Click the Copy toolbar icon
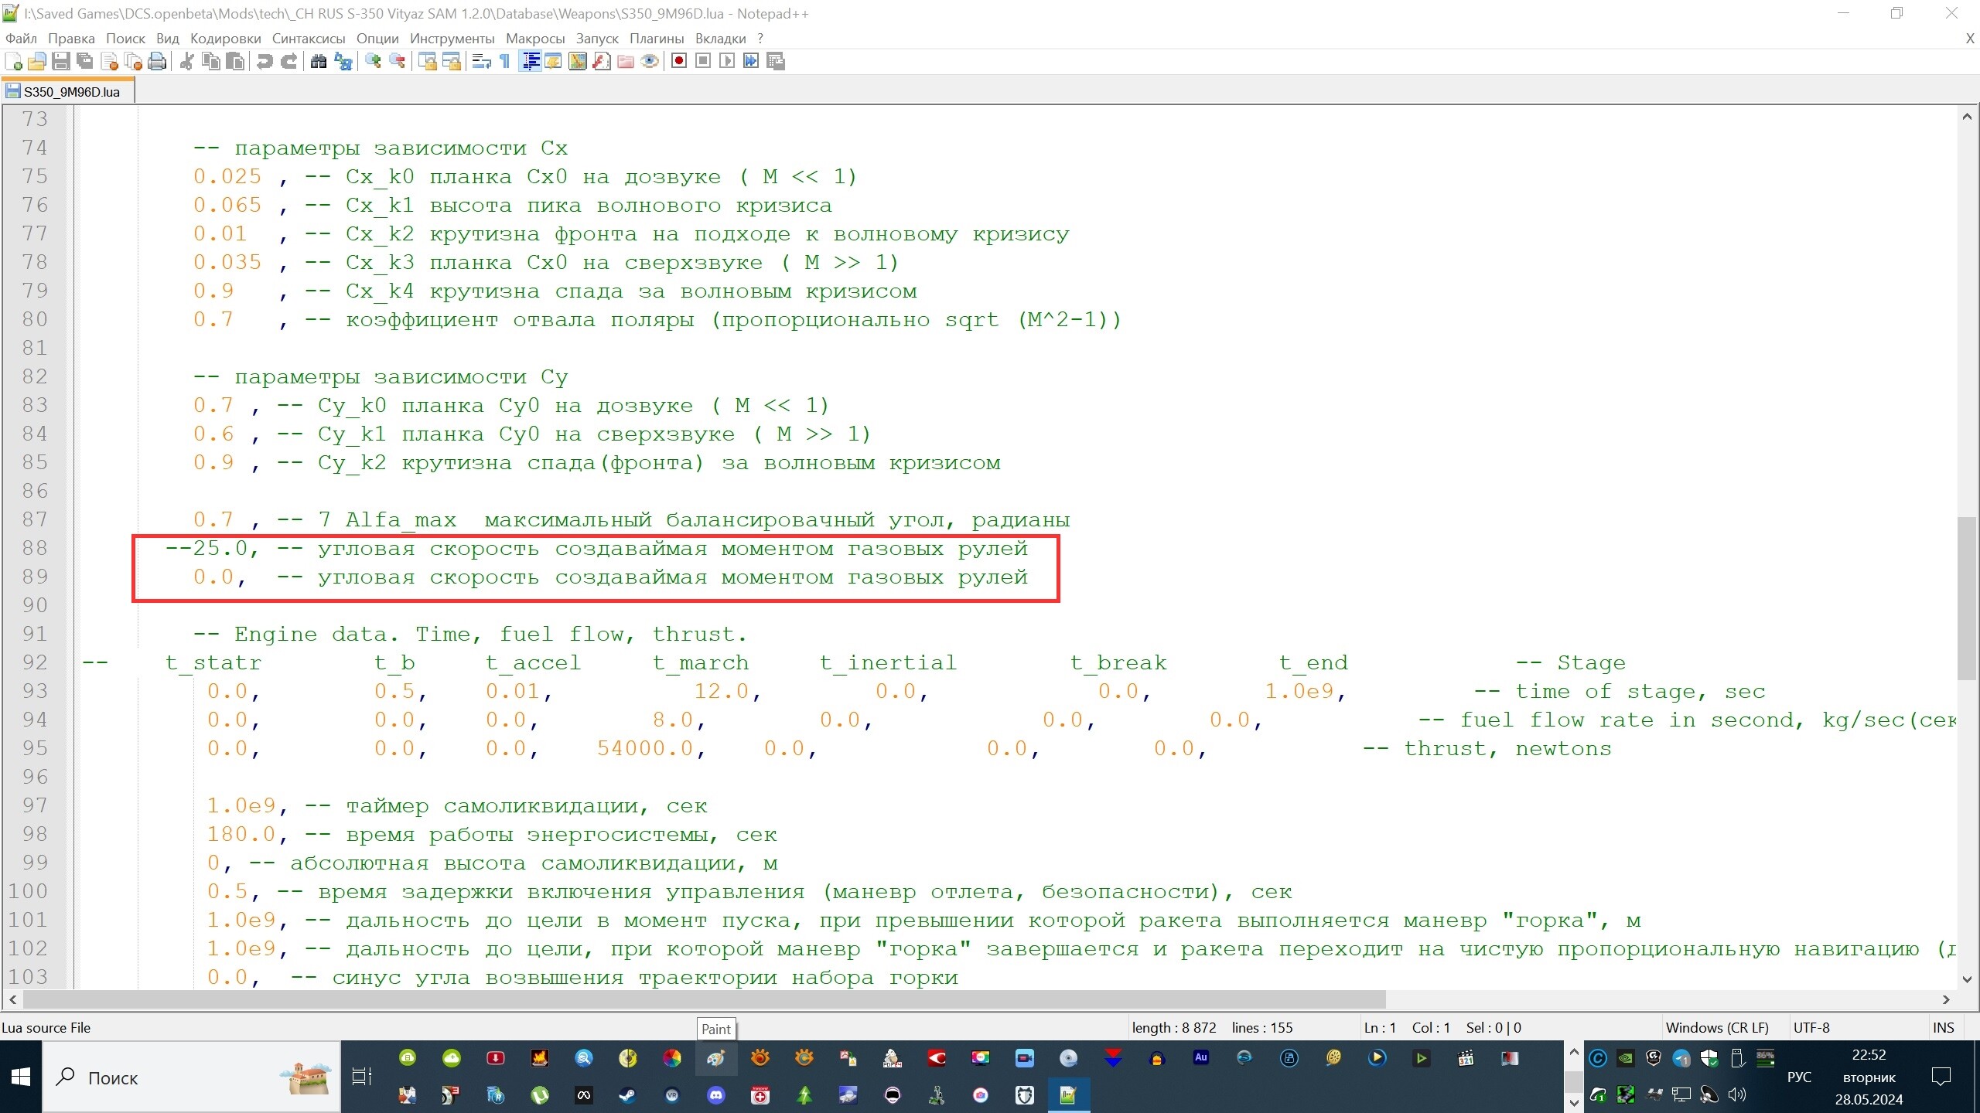The image size is (1980, 1113). [x=210, y=61]
